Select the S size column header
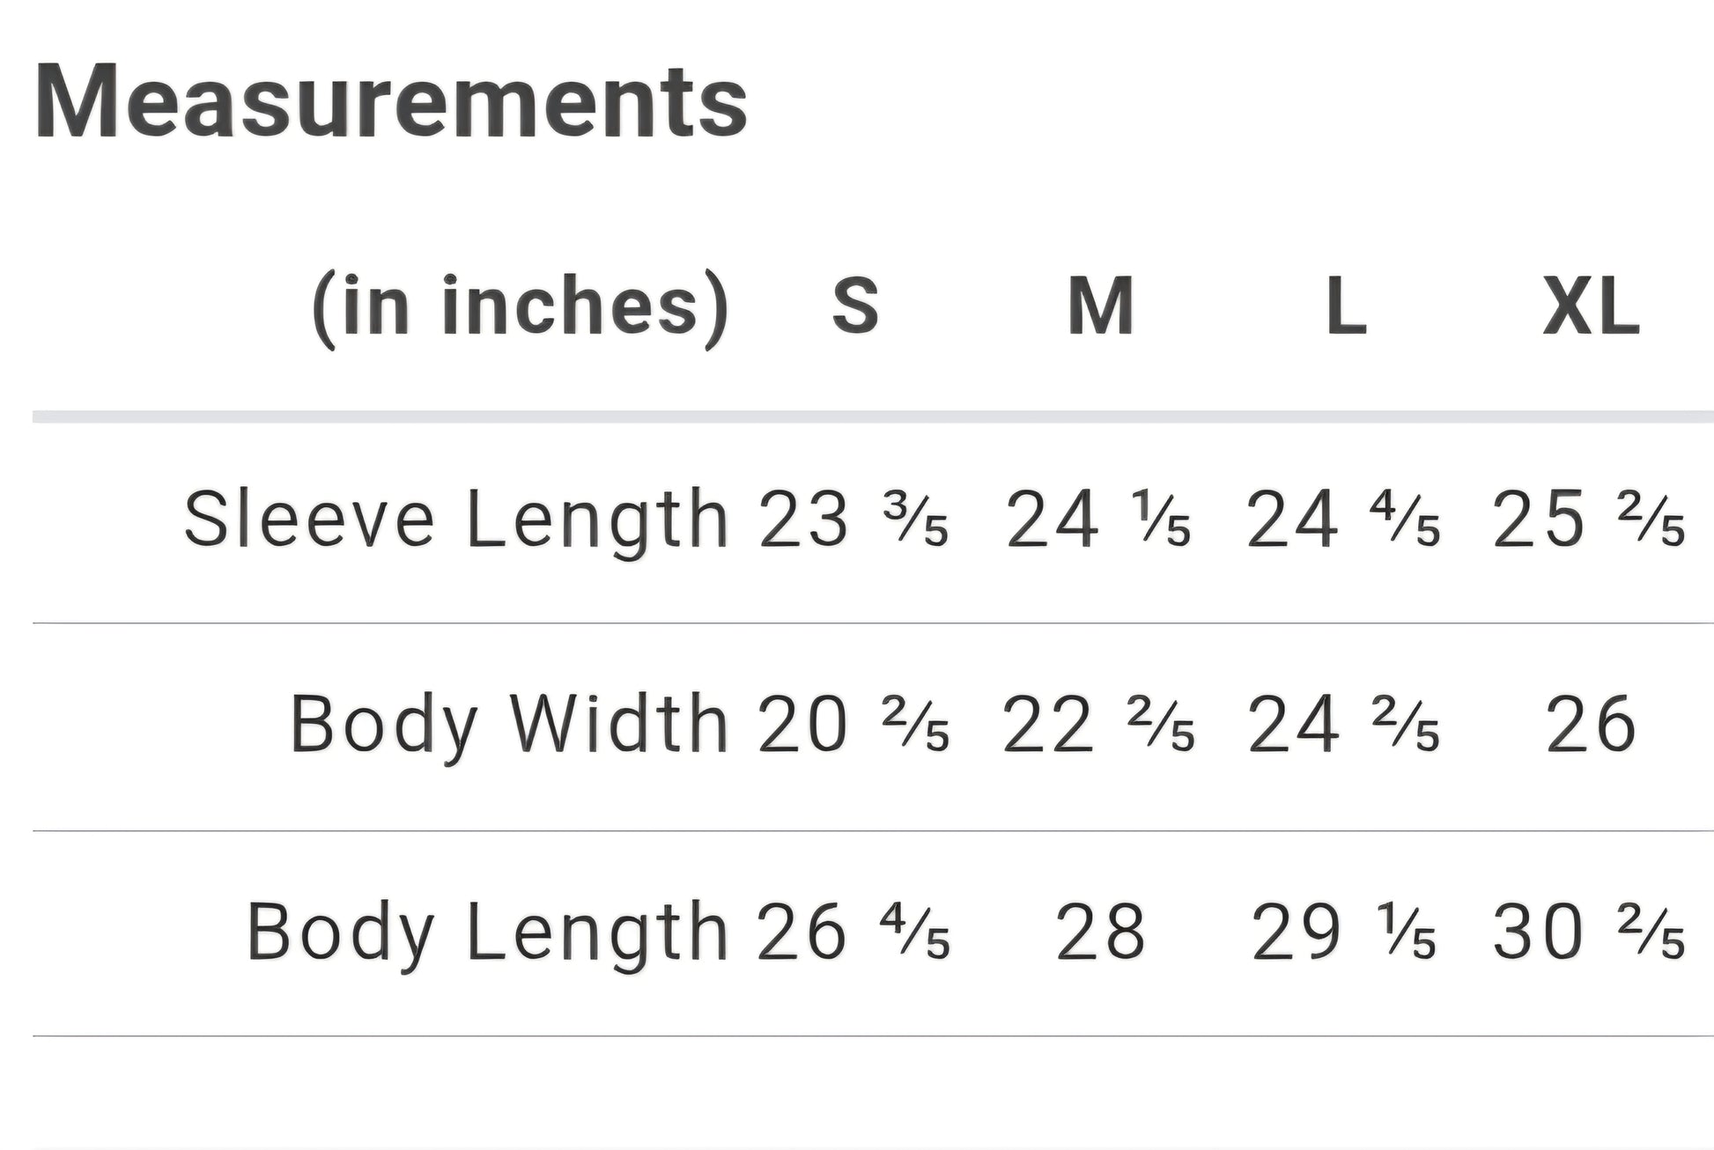The image size is (1714, 1150). click(854, 306)
